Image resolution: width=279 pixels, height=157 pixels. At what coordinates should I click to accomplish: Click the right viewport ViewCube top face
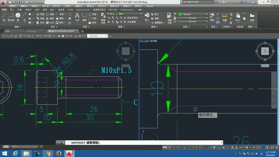[x=265, y=51]
